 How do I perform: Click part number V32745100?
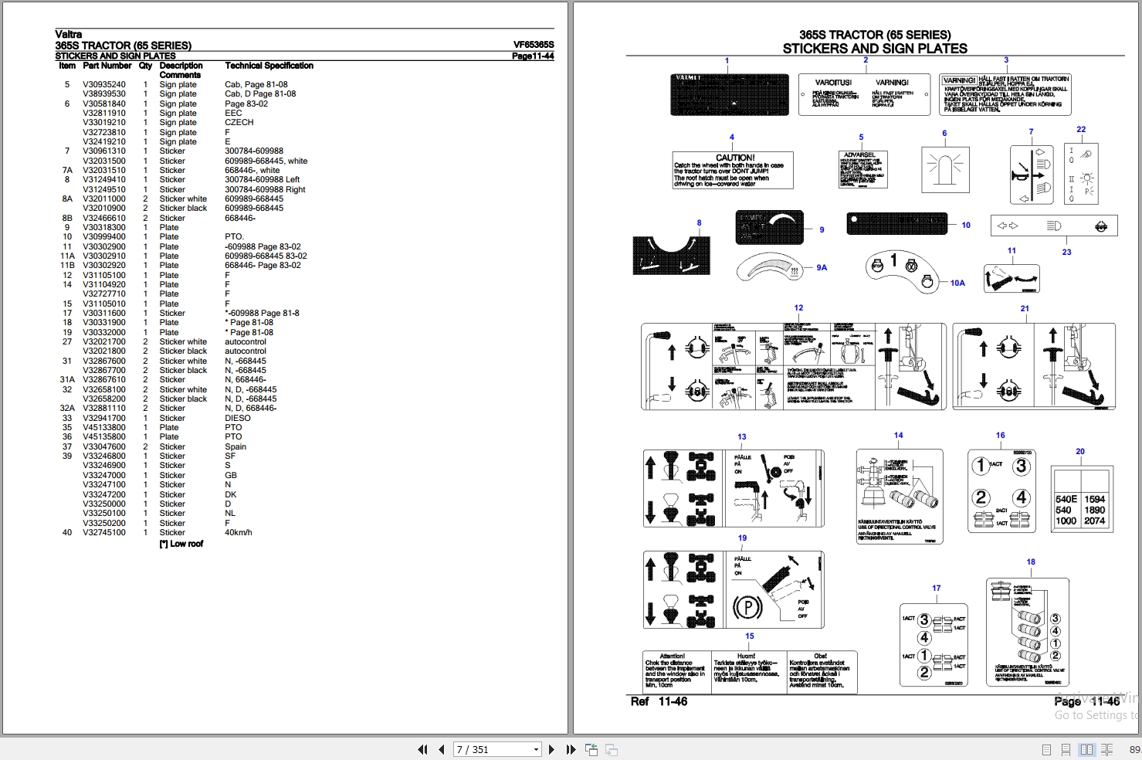104,532
